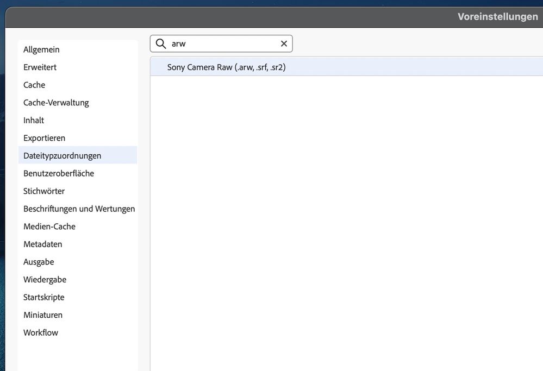Go to Medien-Cache preferences

[x=49, y=227]
